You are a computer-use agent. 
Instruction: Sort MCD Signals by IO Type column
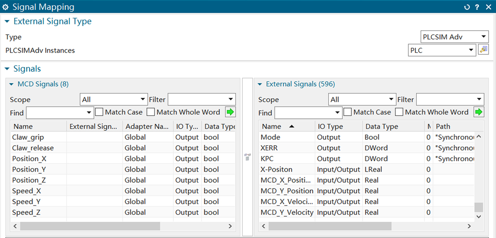point(187,126)
